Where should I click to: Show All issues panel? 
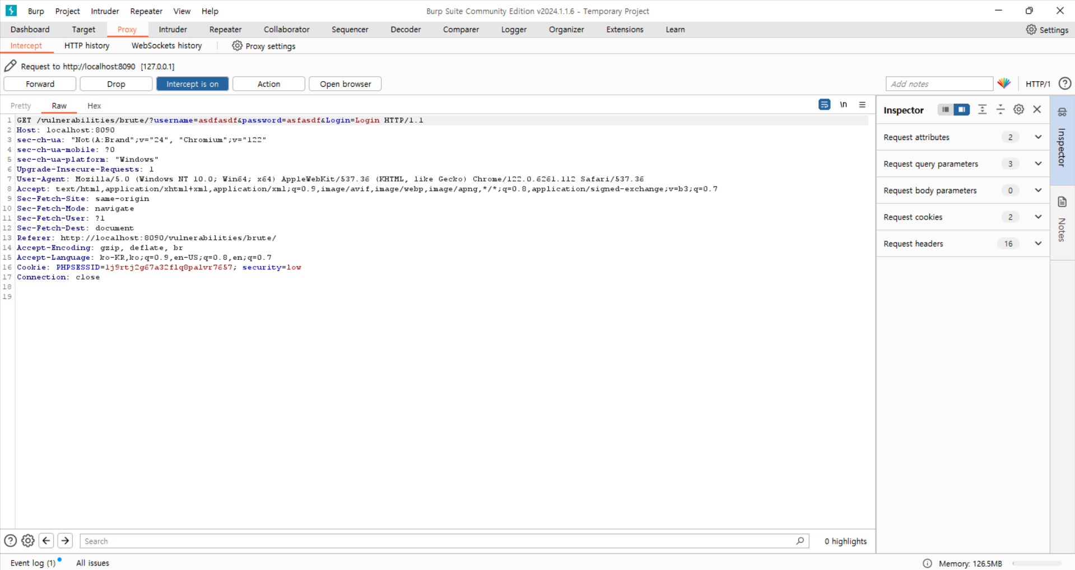[x=92, y=563]
